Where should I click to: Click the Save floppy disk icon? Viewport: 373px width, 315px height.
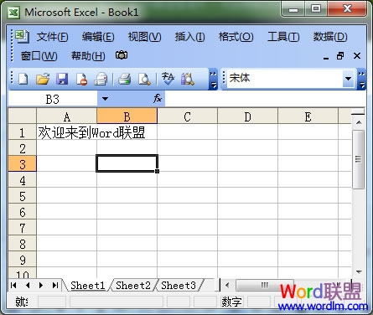point(62,79)
